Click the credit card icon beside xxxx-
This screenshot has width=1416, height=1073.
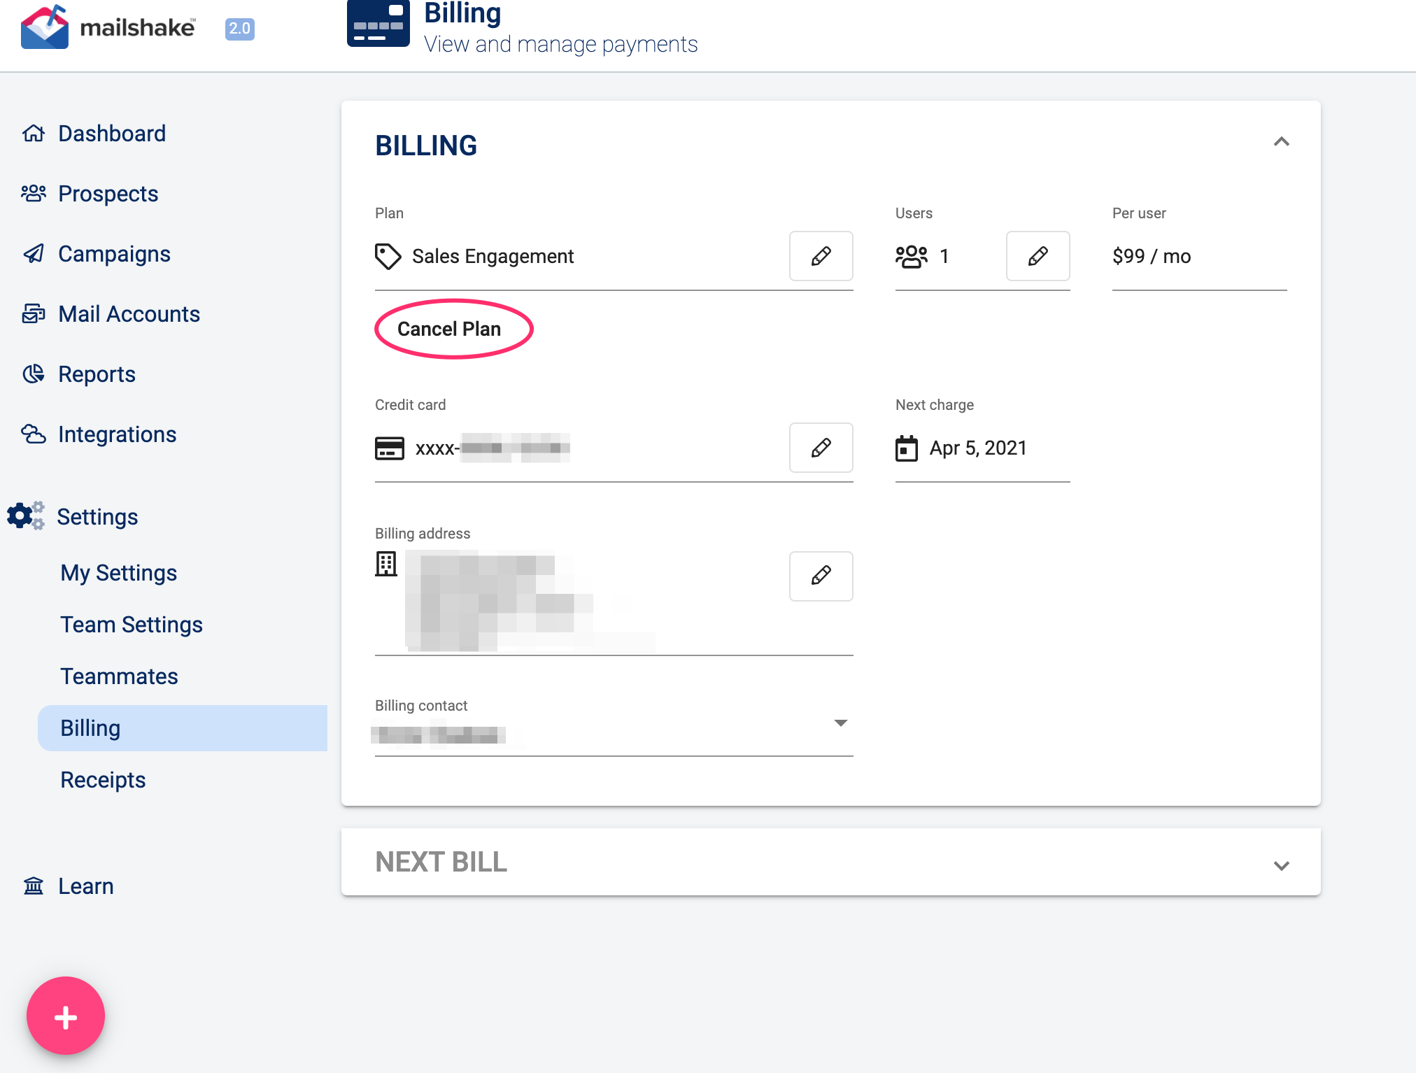(x=390, y=448)
